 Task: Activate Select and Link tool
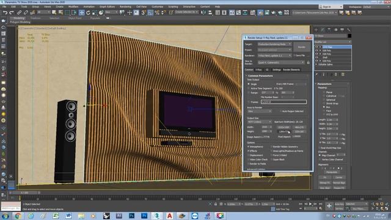pyautogui.click(x=19, y=12)
